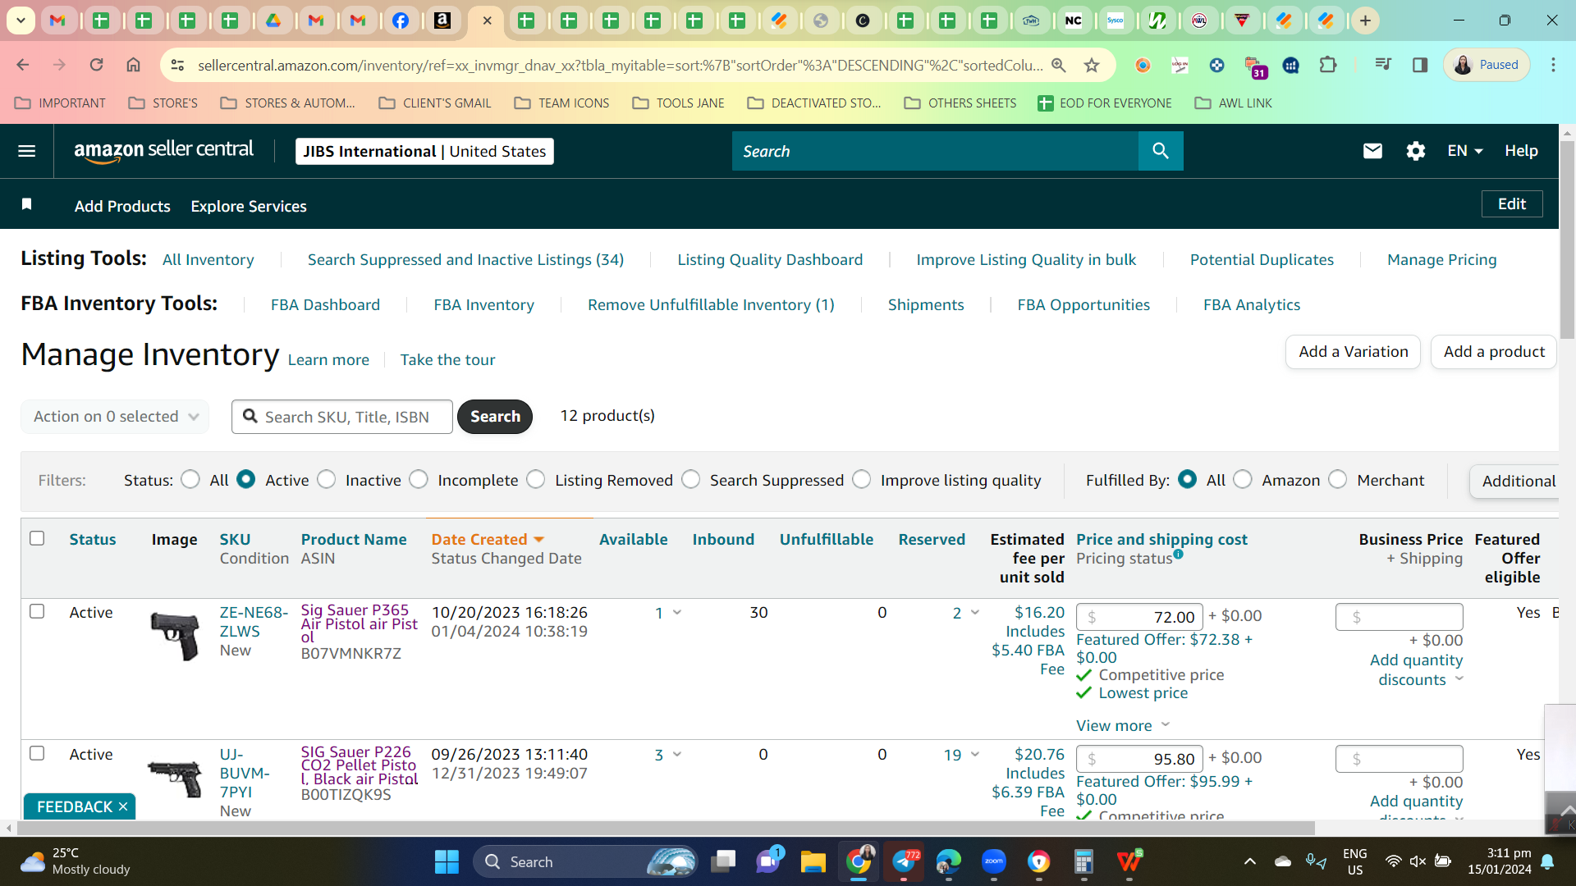Expand Reserved dropdown showing 19

coord(975,755)
